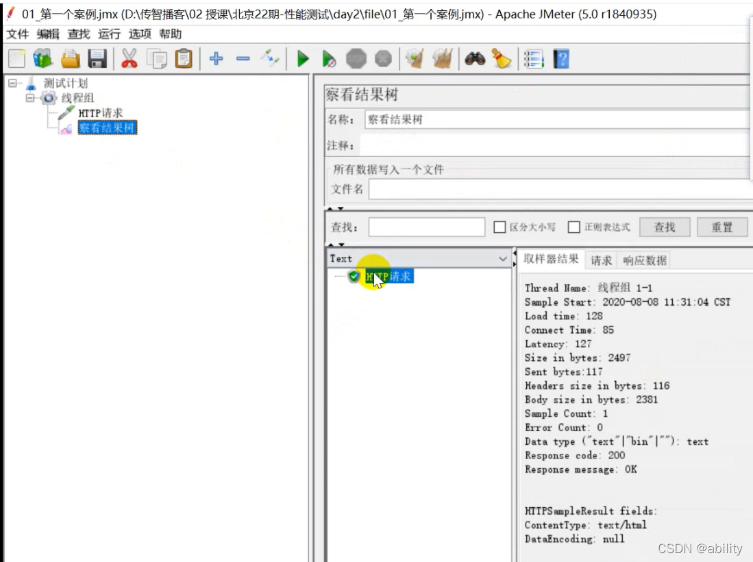Image resolution: width=753 pixels, height=562 pixels.
Task: Click the Response code: 200 line
Action: coord(574,455)
